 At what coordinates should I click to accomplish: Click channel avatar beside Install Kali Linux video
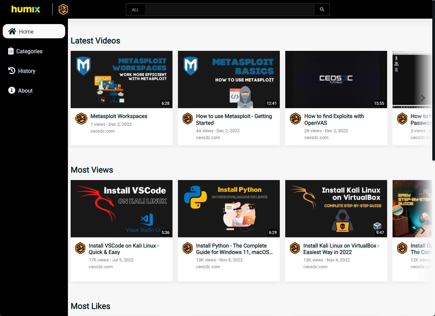[x=295, y=248]
